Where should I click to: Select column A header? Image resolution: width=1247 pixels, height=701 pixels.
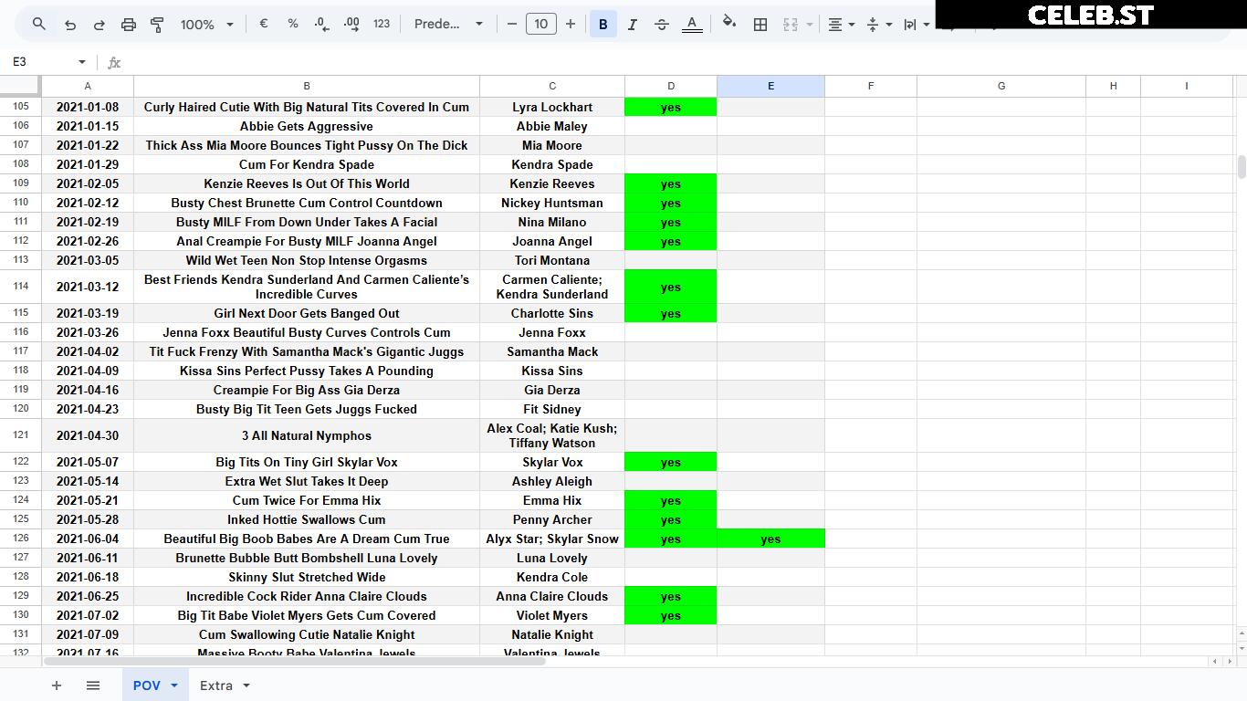point(88,86)
